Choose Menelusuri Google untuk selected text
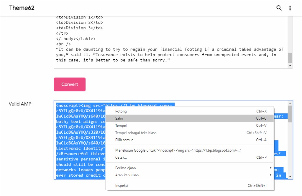Screen dimensions: 302x196 click(x=190, y=150)
